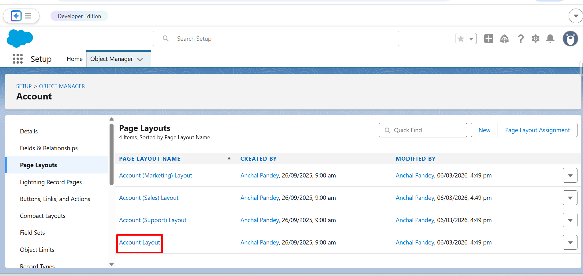Sort by MODIFIED BY column header
The width and height of the screenshot is (583, 276).
click(x=415, y=159)
